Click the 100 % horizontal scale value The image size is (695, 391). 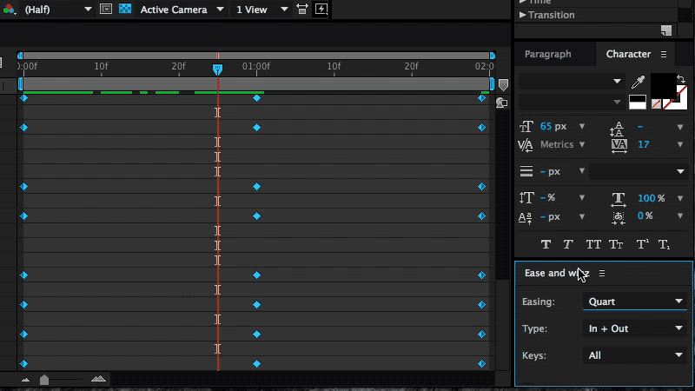651,198
